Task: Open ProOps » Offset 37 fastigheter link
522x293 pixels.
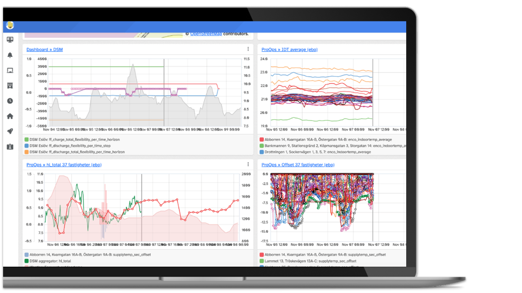Action: pos(298,165)
